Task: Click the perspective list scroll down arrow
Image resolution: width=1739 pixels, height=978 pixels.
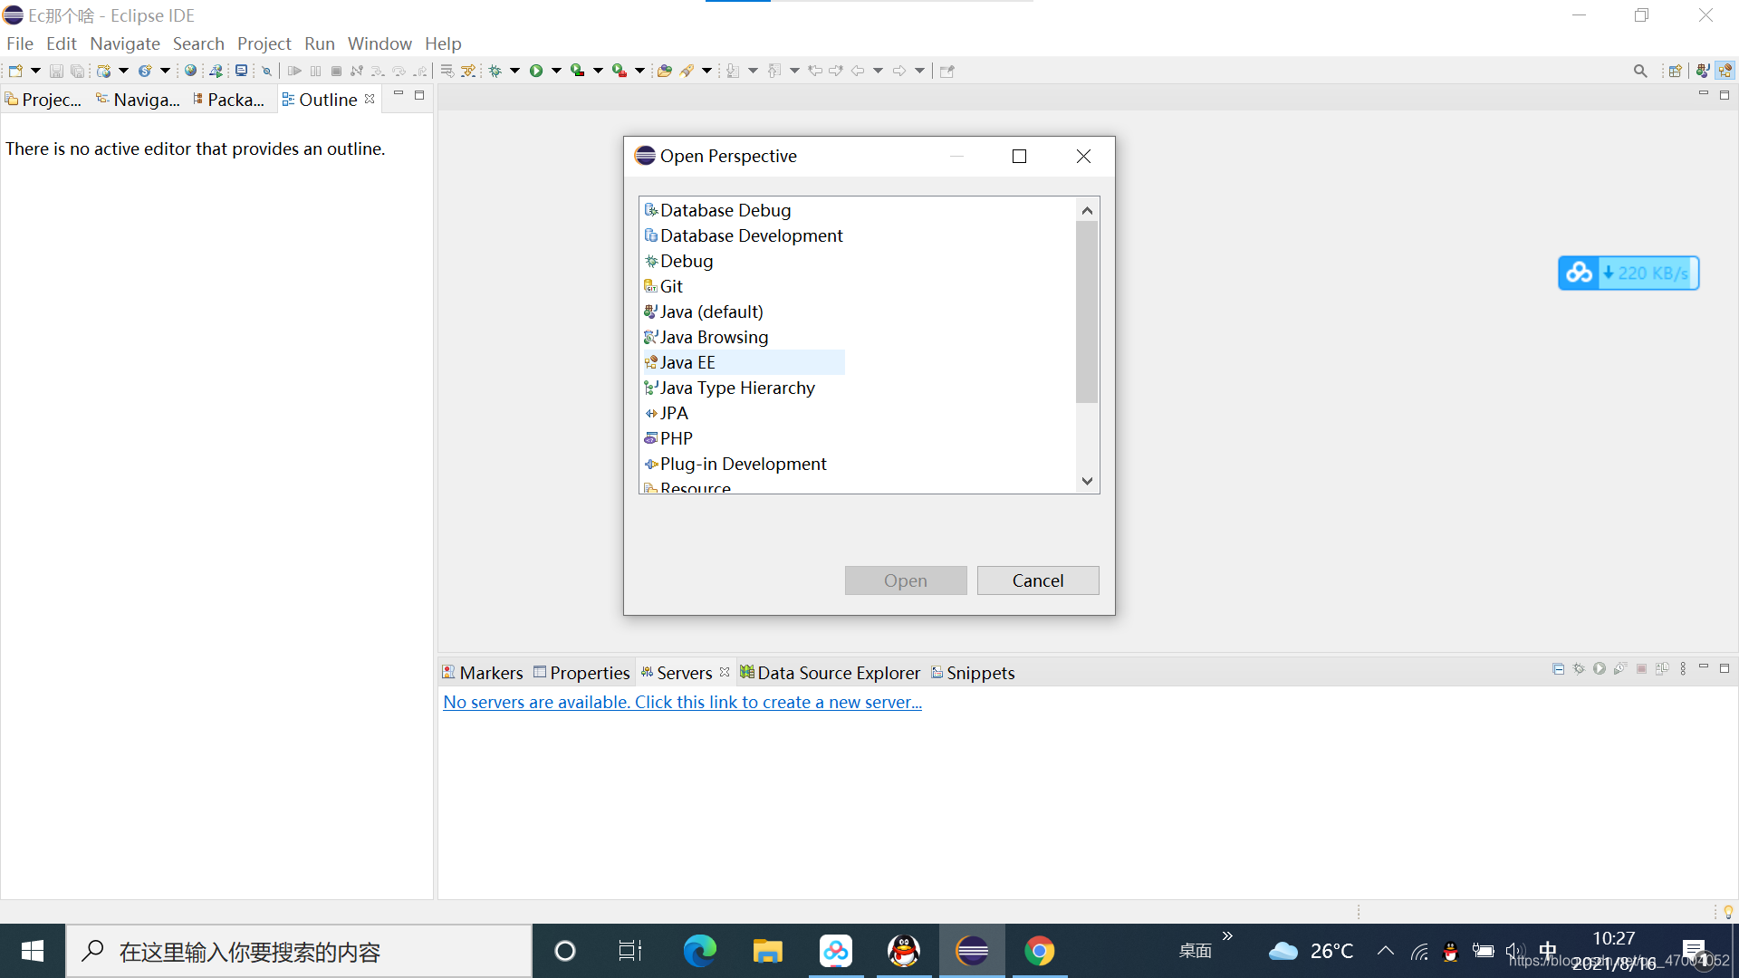Action: 1087,481
